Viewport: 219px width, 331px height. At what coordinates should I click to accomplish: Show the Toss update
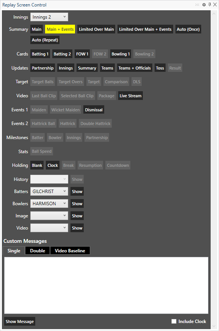(x=160, y=68)
